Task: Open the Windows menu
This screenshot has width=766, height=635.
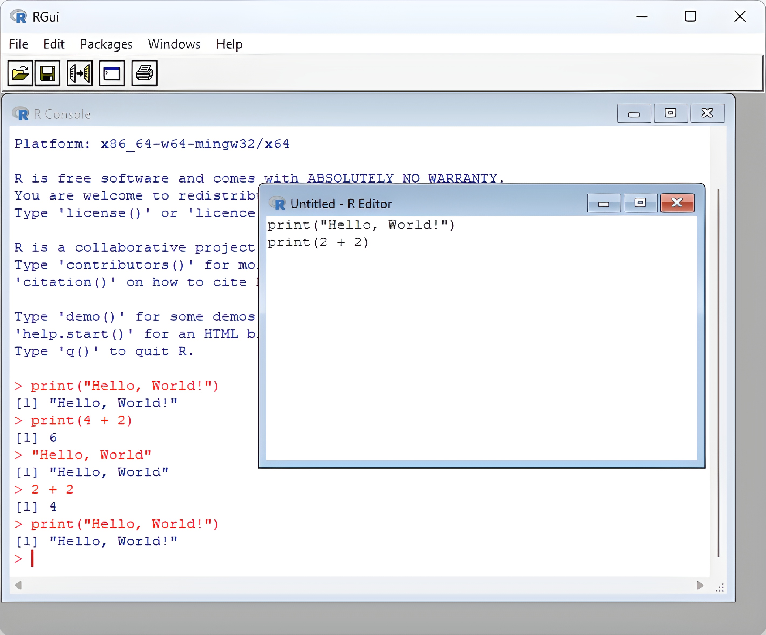Action: click(174, 44)
